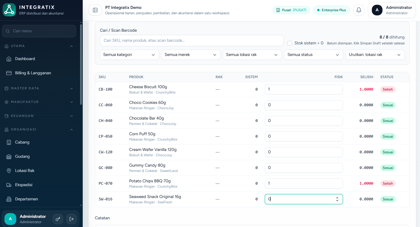Image resolution: width=420 pixels, height=227 pixels.
Task: Click the PT Integratix Demo title
Action: pyautogui.click(x=123, y=8)
